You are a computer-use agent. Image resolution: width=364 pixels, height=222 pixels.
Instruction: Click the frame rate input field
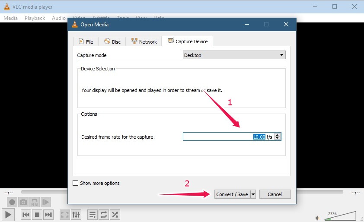(x=228, y=136)
